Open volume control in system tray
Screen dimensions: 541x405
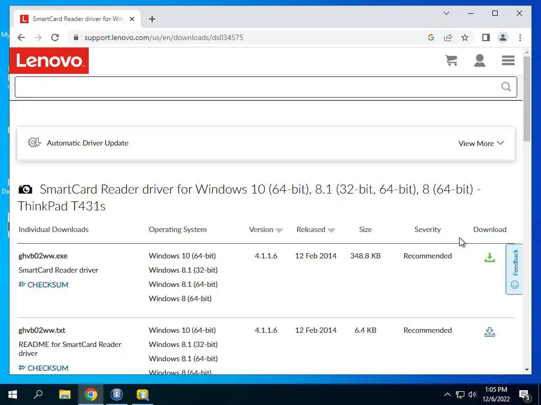(472, 394)
